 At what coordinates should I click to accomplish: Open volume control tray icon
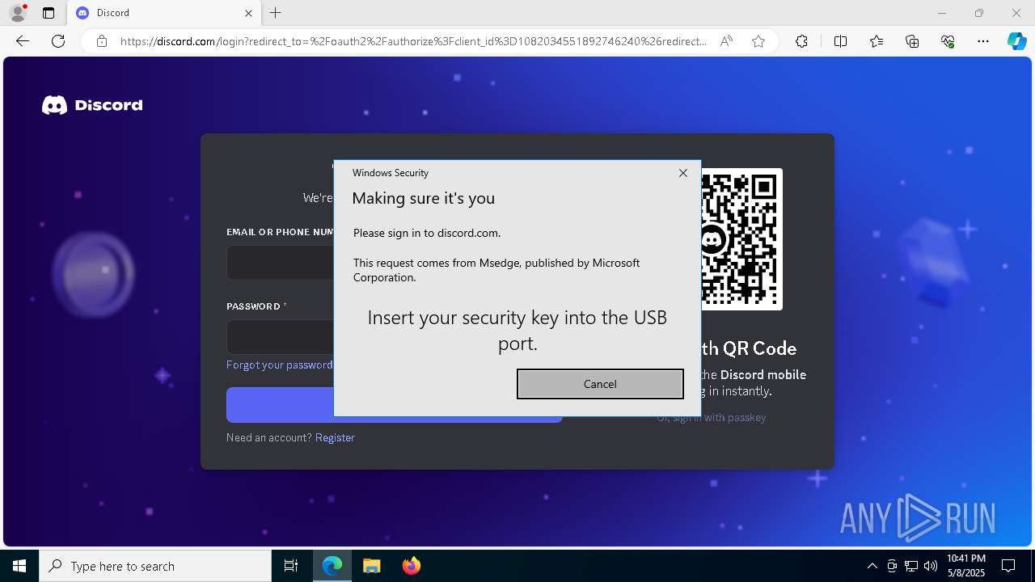pos(930,566)
